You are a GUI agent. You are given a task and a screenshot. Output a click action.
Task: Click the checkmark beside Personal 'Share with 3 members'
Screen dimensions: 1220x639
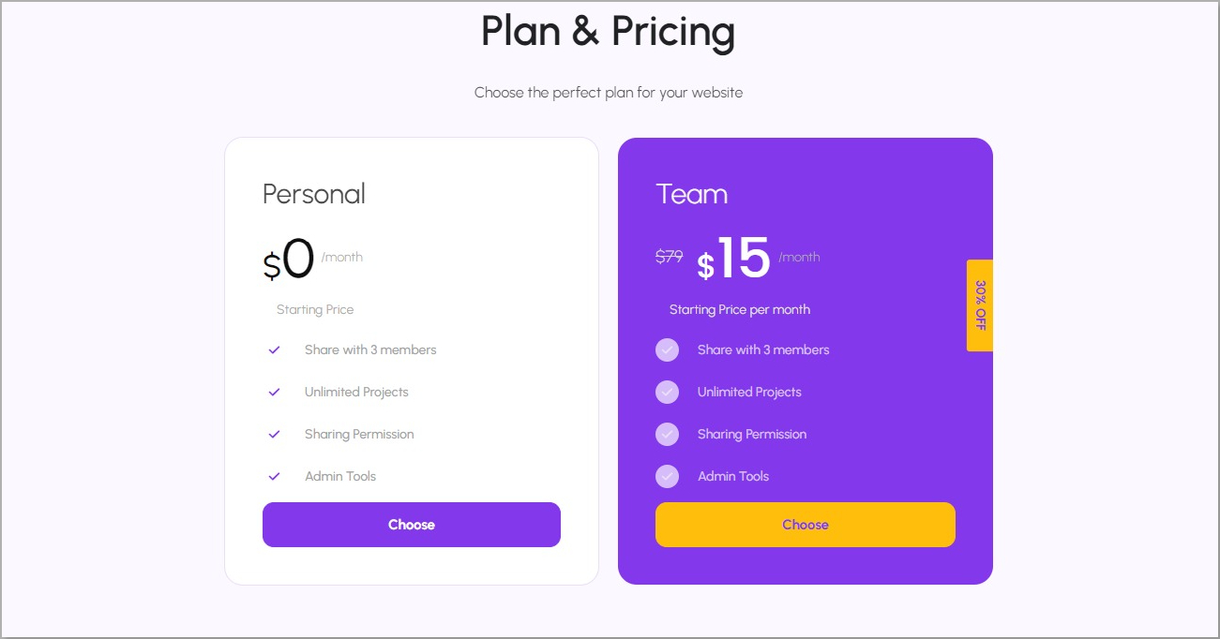tap(274, 349)
